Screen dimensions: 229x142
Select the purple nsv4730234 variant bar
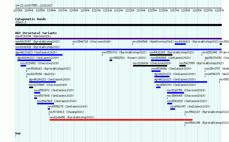point(118,39)
